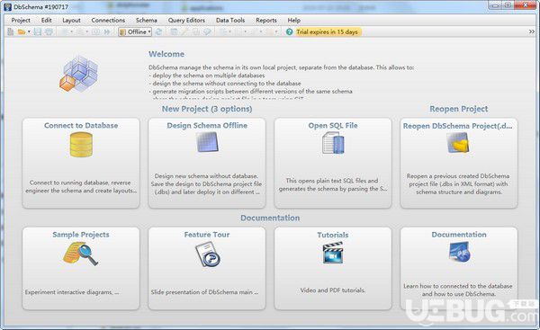Click Reopen DbSchema Project card
540x330 pixels.
tap(459, 163)
